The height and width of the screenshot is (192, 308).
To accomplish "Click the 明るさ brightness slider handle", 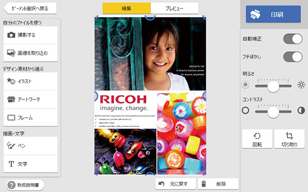I will point(273,86).
